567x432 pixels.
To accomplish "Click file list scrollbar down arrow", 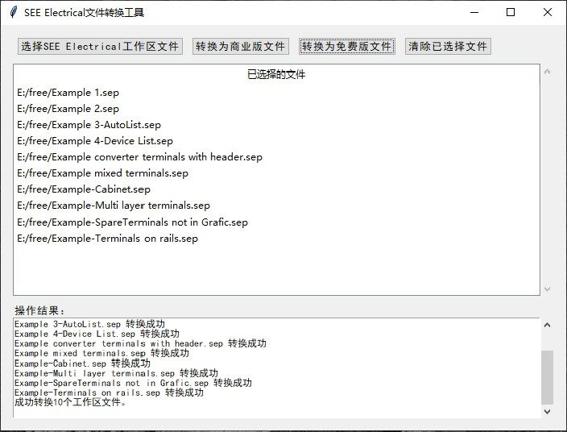I will (x=547, y=289).
